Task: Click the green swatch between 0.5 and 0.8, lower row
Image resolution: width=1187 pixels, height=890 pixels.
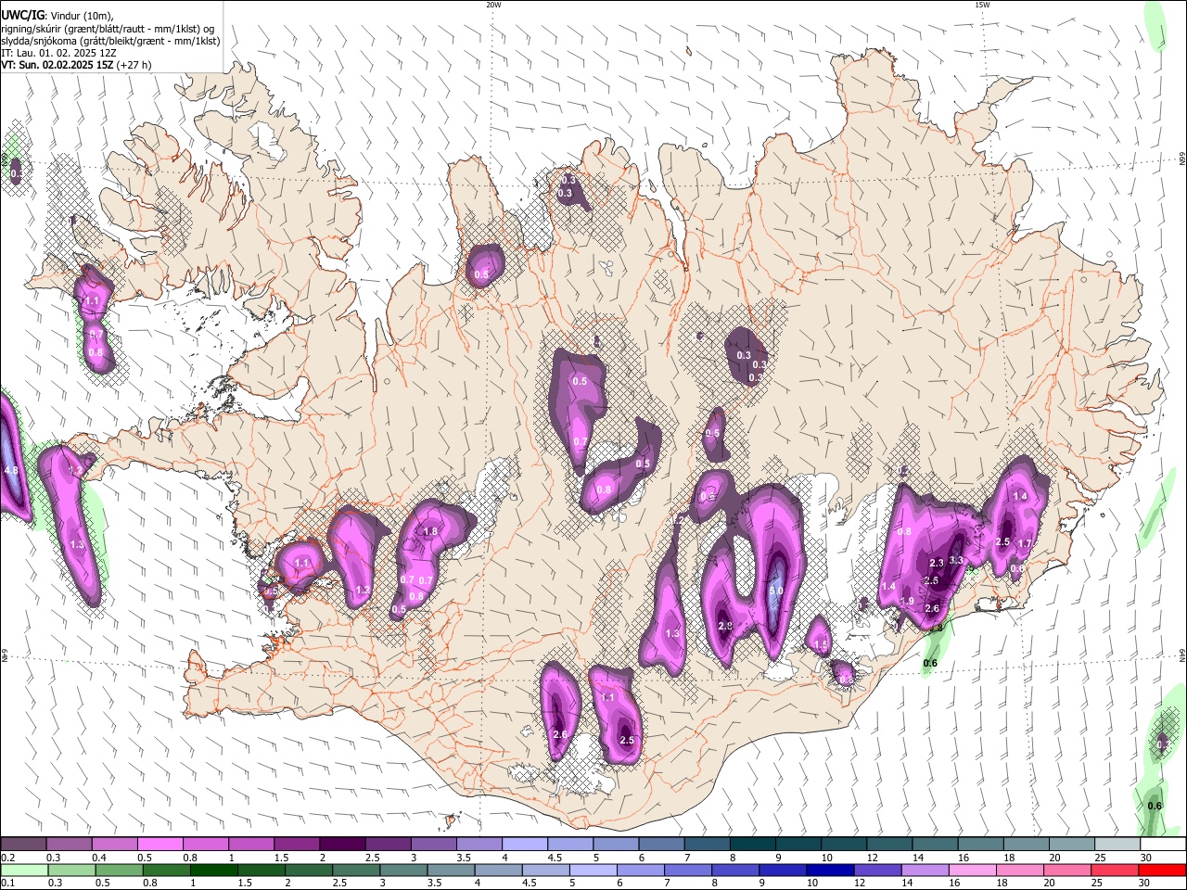Action: pyautogui.click(x=119, y=870)
